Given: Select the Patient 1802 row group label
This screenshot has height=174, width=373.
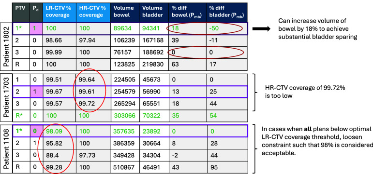Looking at the screenshot, I should [6, 46].
